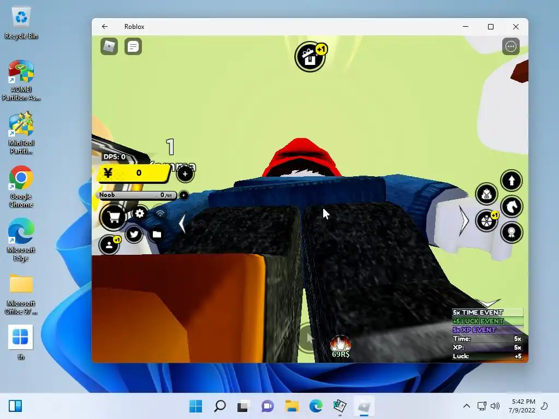Click the 5x XP EVENT banner
This screenshot has width=559, height=419.
(487, 330)
